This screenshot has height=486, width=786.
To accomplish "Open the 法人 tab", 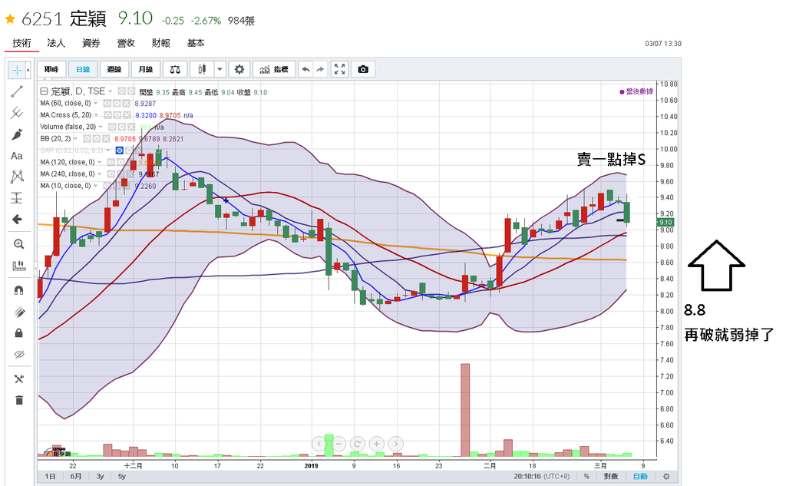I will click(x=56, y=43).
